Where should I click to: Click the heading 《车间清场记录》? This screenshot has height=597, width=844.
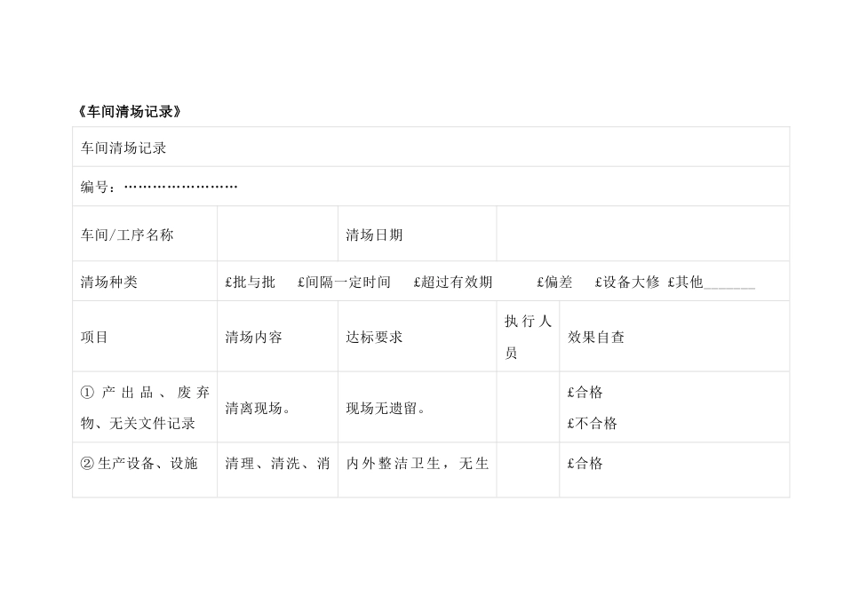click(x=130, y=111)
